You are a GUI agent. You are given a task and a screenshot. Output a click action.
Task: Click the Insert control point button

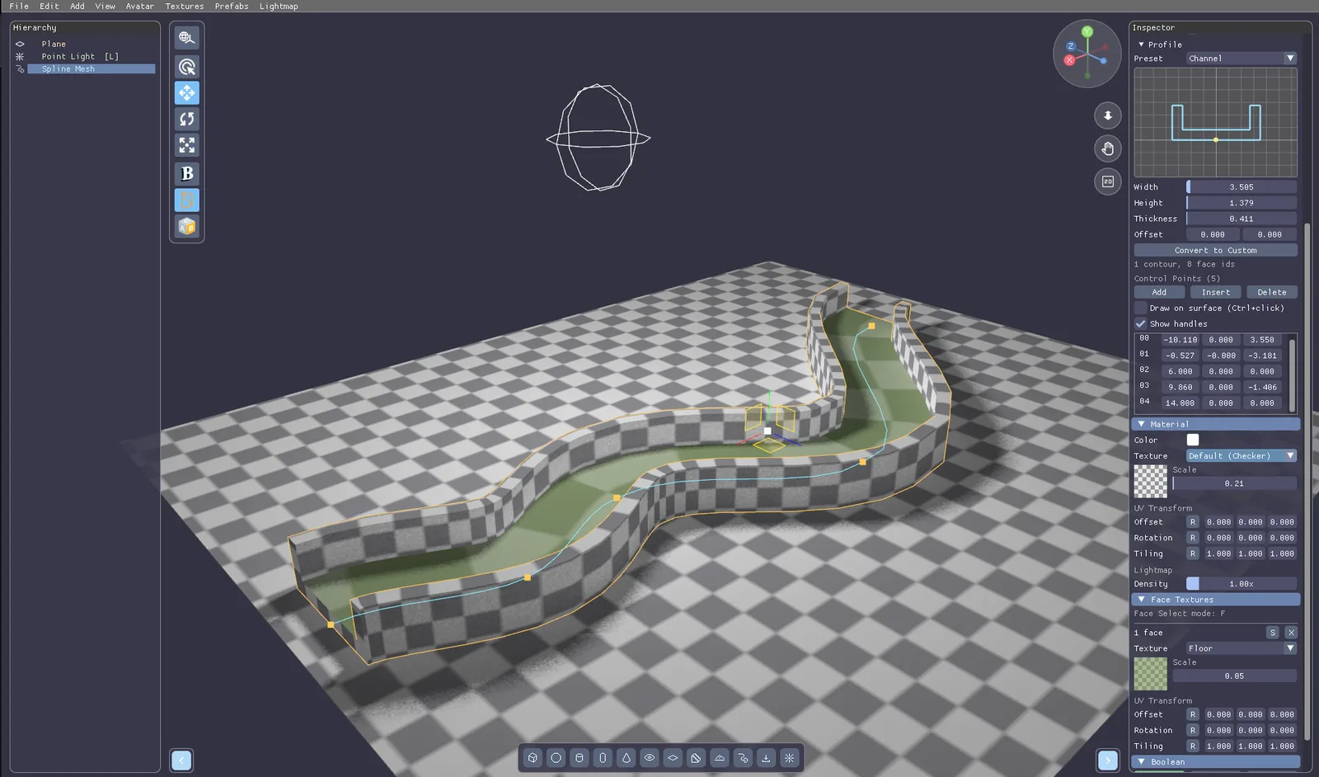(x=1216, y=292)
